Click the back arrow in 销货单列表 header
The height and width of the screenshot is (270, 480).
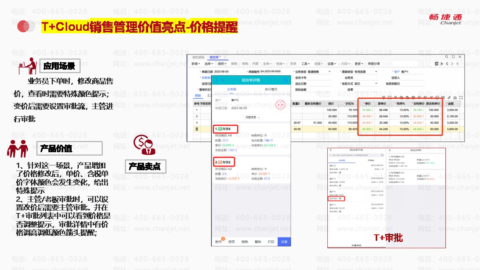[331, 150]
